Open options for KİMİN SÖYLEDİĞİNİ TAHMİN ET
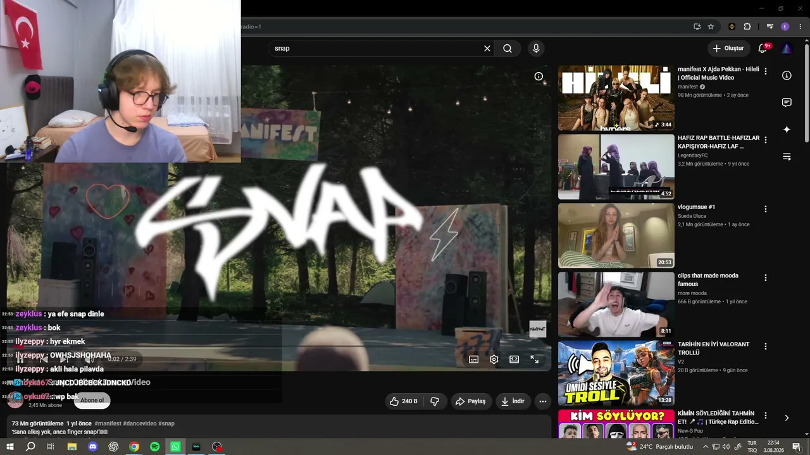The image size is (810, 455). [x=766, y=415]
